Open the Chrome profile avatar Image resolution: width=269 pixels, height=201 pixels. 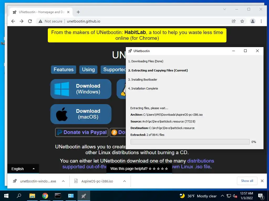pyautogui.click(x=252, y=21)
